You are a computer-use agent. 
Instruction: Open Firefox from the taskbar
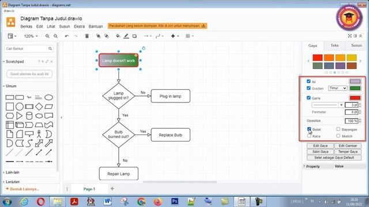pyautogui.click(x=158, y=201)
